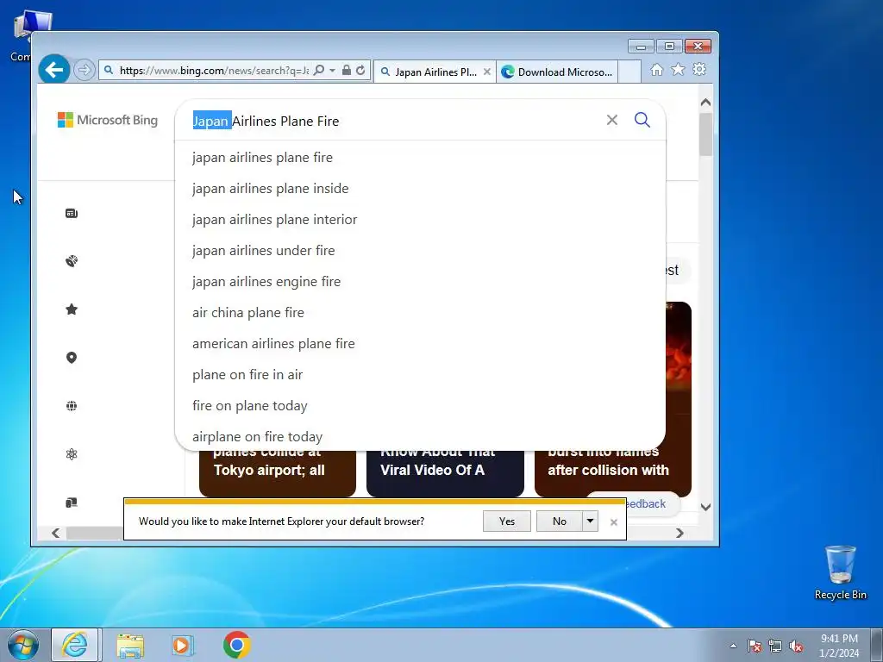
Task: Open the 'after collision with' news card
Action: click(613, 473)
